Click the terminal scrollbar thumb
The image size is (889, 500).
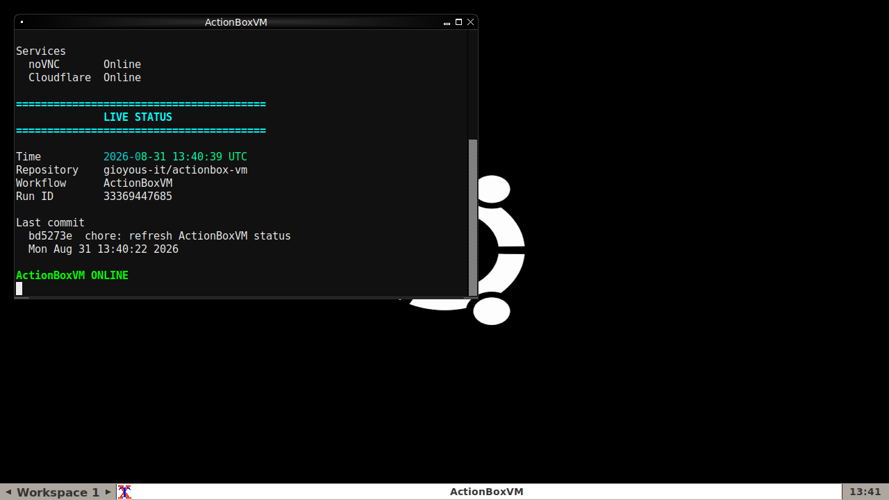(x=473, y=217)
